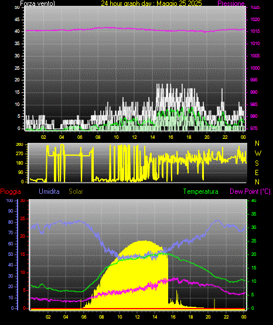The image size is (273, 325).
Task: Click the pressure axis value 1020
Action: pyautogui.click(x=255, y=19)
